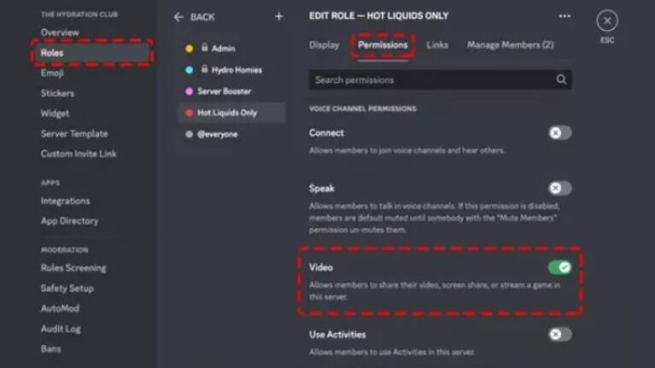Click the lock icon beside Hydro Homies
Image resolution: width=655 pixels, height=368 pixels.
click(205, 70)
